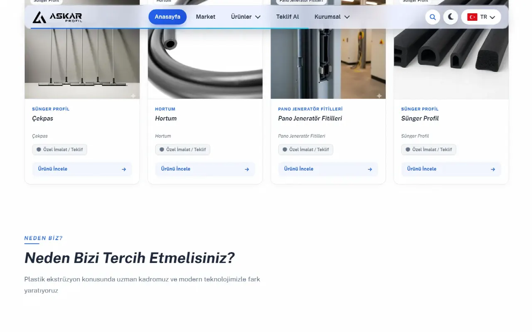
Task: Open the TR language dropdown
Action: [481, 17]
